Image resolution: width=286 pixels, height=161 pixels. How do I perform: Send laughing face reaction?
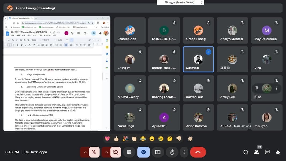143,139
